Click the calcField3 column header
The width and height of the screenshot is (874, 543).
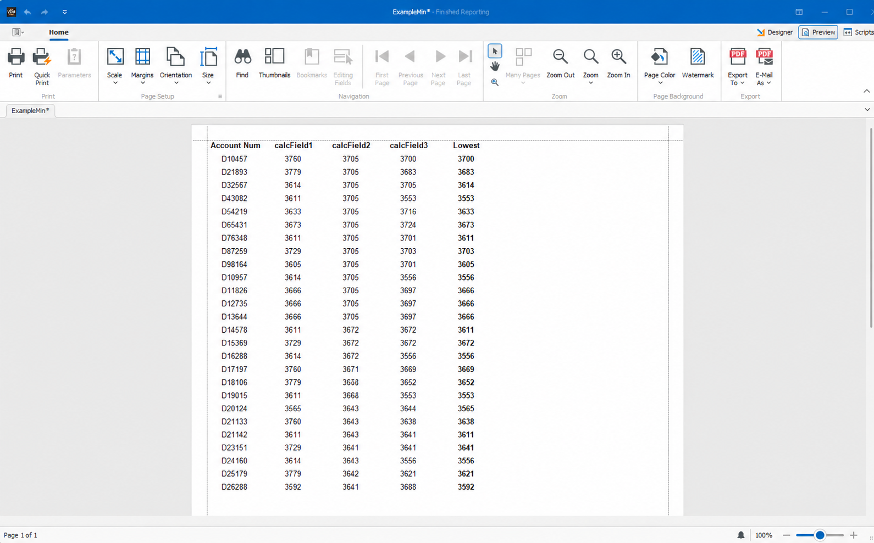pos(409,145)
